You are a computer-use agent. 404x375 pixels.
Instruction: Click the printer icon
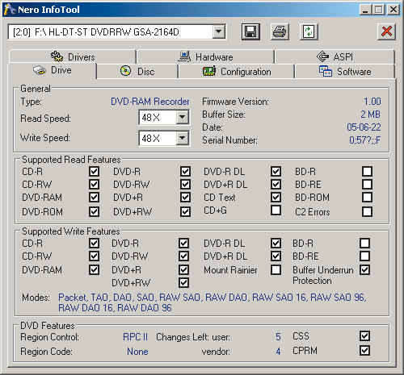pyautogui.click(x=280, y=31)
